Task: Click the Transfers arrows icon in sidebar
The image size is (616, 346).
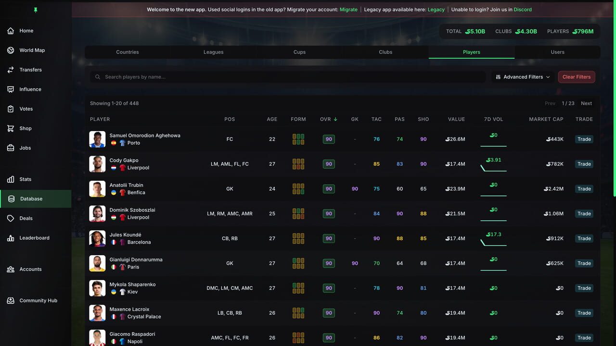Action: 11,70
